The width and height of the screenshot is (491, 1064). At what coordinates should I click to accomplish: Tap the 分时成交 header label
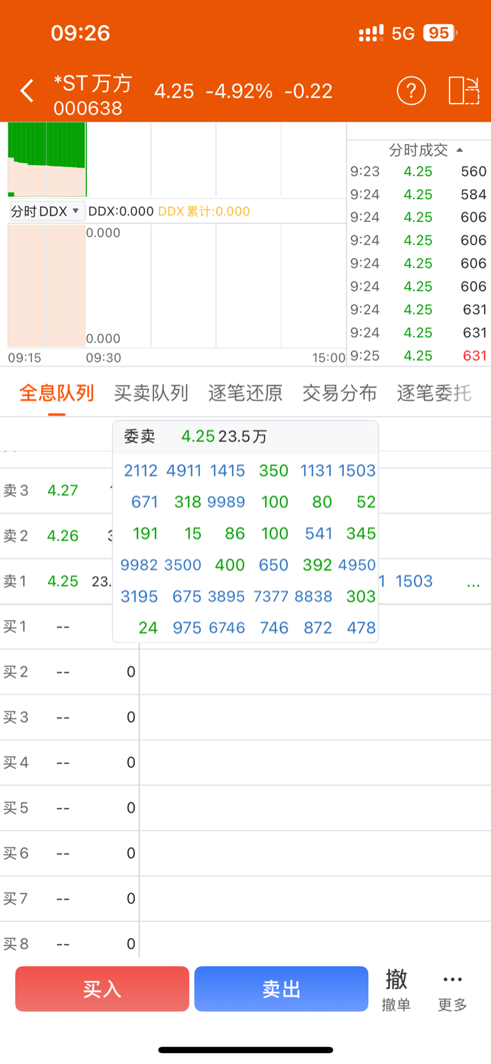tap(418, 150)
